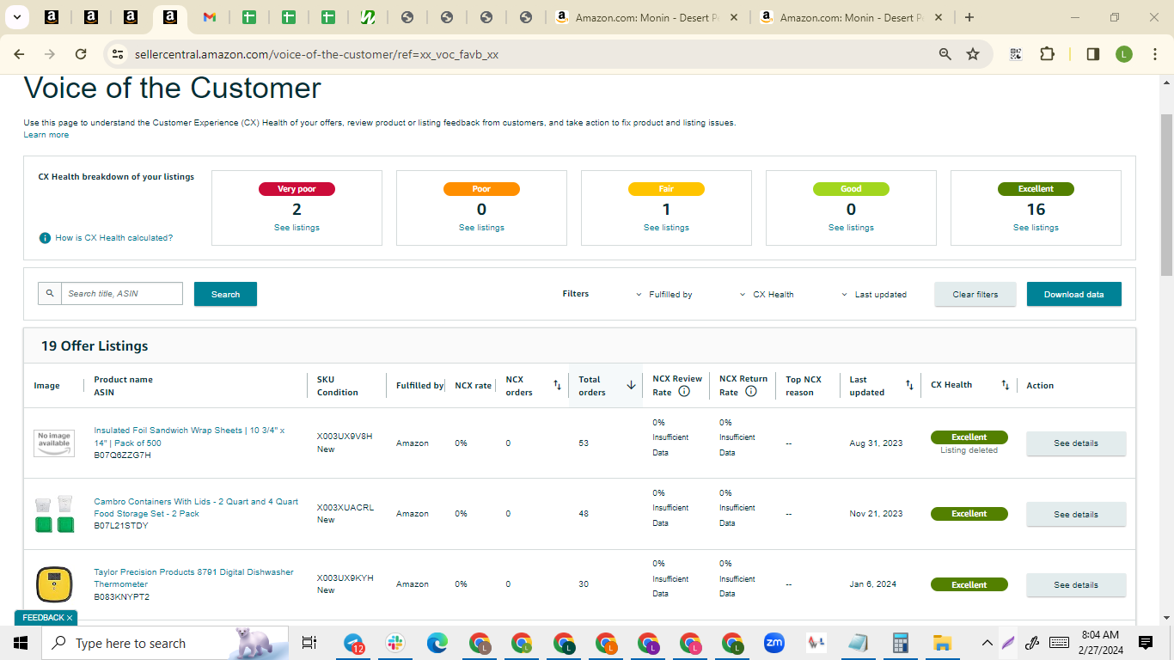Open Insulated Foil Sandwich Wrap Sheets product link
The height and width of the screenshot is (660, 1174).
[x=189, y=437]
